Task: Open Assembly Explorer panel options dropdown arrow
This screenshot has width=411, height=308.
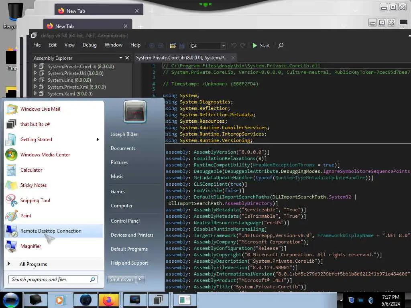Action: point(120,58)
